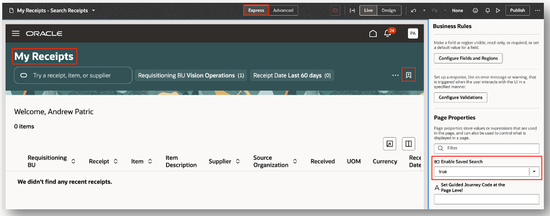The height and width of the screenshot is (216, 550).
Task: Open the None selector in toolbar
Action: 457,11
